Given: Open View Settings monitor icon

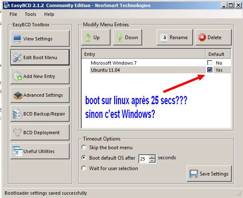Looking at the screenshot, I should tap(17, 39).
